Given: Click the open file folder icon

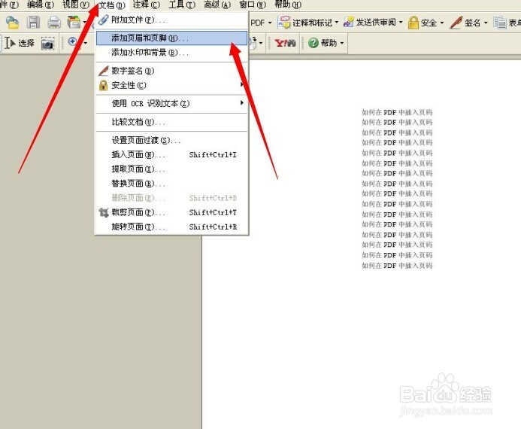Looking at the screenshot, I should [x=13, y=23].
